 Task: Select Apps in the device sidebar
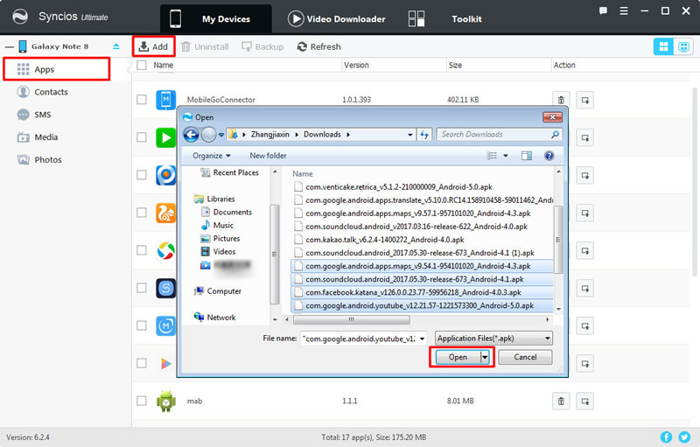57,69
